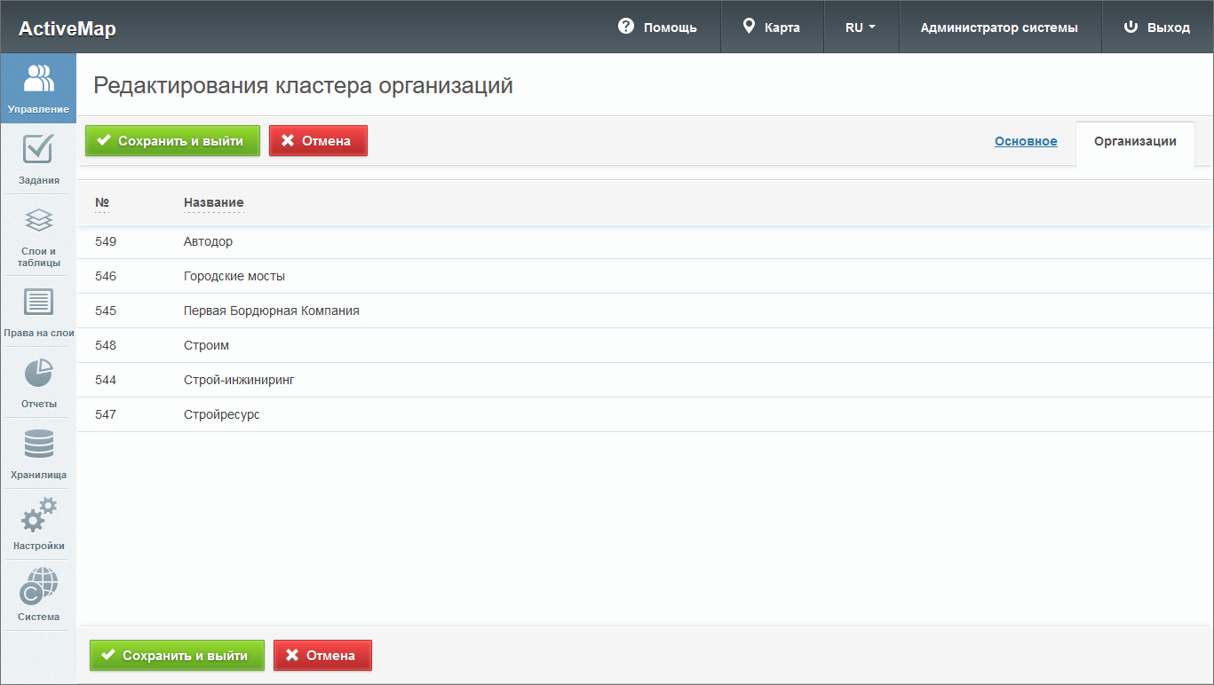Select the Городские мосты organization row
Viewport: 1214px width, 685px height.
coord(234,276)
